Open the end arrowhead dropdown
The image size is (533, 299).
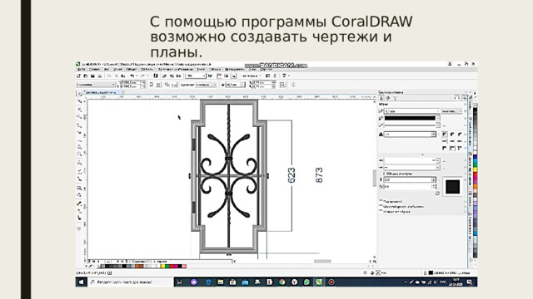click(x=438, y=168)
